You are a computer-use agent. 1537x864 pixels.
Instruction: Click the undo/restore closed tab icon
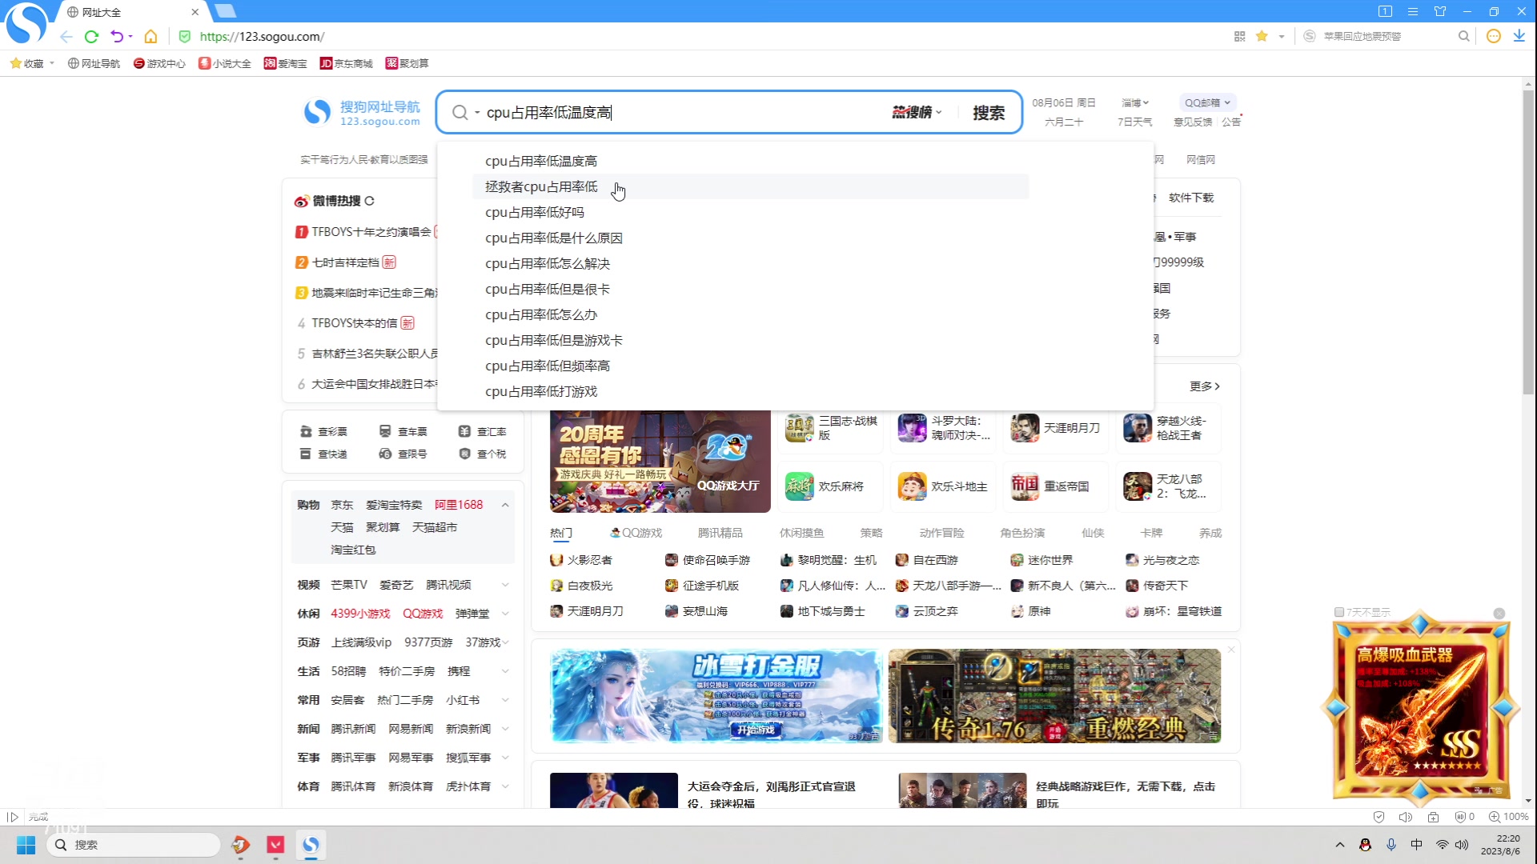pyautogui.click(x=117, y=37)
